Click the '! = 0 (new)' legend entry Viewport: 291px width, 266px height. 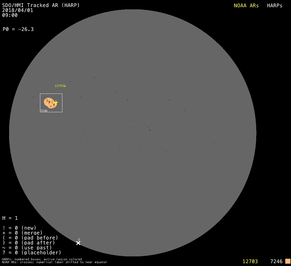pos(19,228)
